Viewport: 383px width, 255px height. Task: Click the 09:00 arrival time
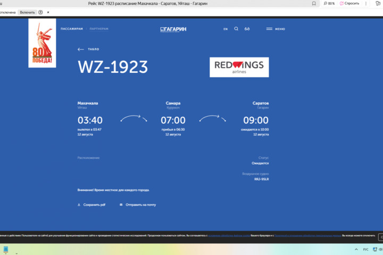(x=256, y=120)
